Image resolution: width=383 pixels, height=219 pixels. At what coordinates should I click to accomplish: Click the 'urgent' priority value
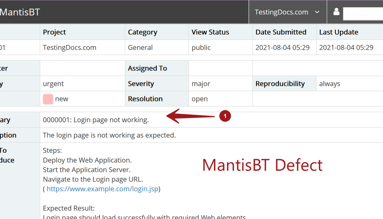(53, 84)
